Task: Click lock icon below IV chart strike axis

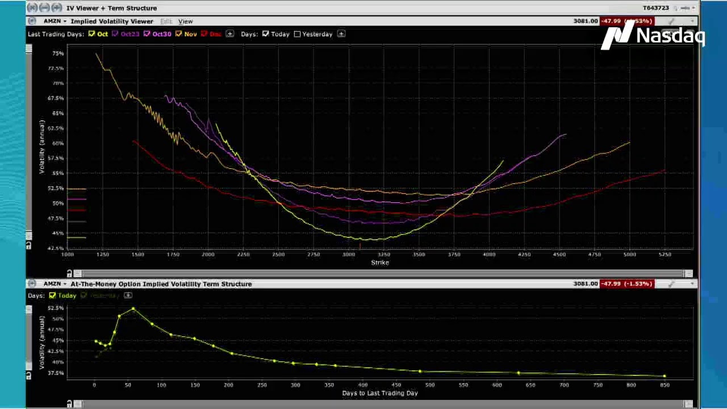Action: point(69,273)
